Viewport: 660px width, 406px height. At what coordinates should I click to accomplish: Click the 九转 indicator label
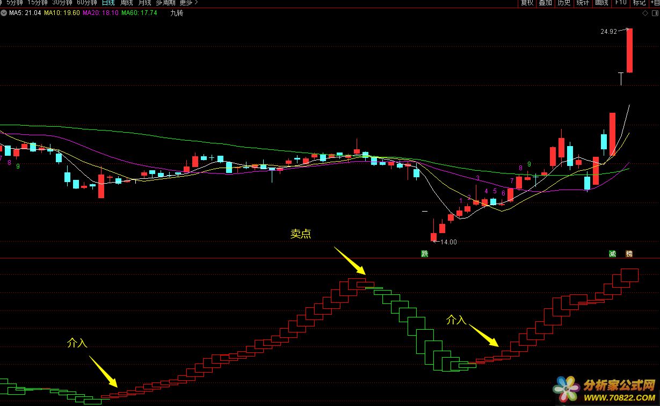[x=177, y=13]
